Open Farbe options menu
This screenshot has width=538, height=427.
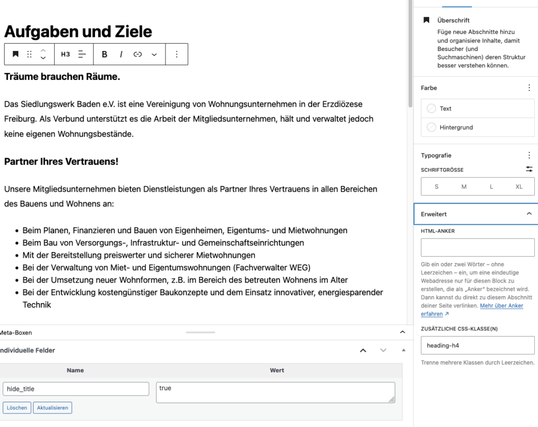coord(529,88)
